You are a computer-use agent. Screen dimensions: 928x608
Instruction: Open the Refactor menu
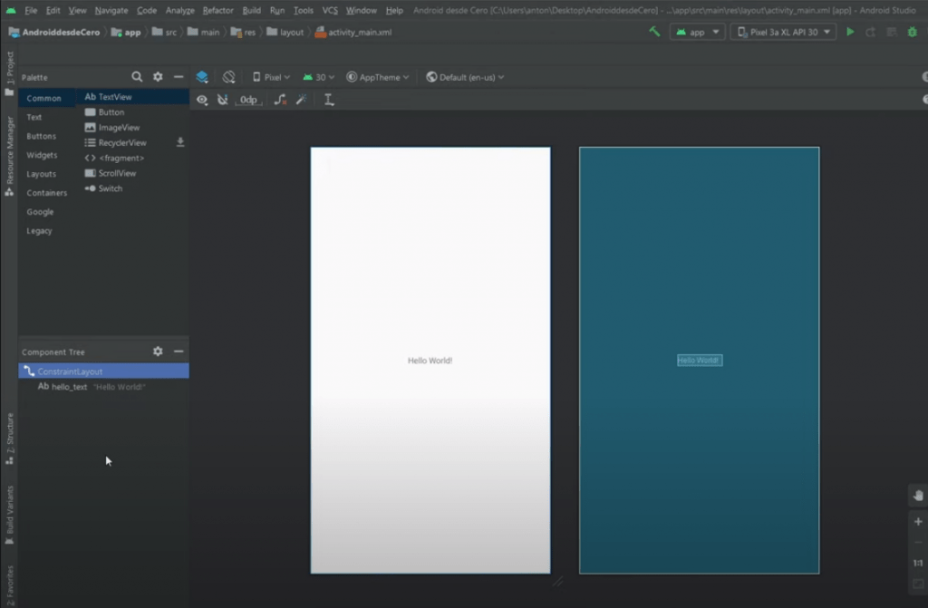218,10
